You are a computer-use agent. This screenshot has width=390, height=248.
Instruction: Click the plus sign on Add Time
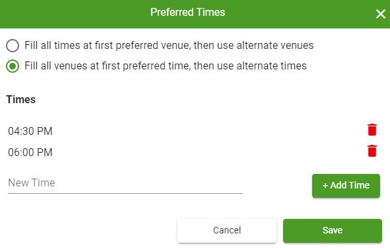point(325,186)
